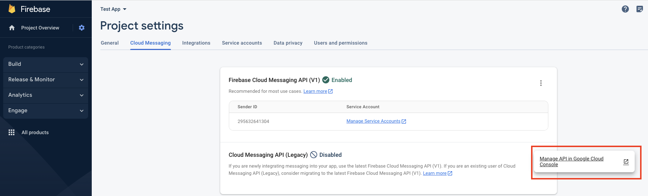648x196 pixels.
Task: Click the Sender ID value 295632641304
Action: 253,122
